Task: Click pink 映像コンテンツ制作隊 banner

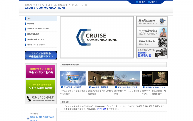Action: pyautogui.click(x=41, y=72)
